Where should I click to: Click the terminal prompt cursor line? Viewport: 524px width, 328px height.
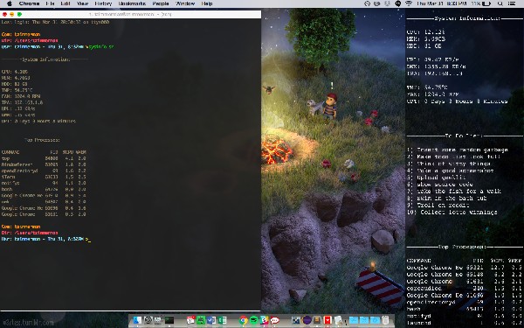(45, 239)
